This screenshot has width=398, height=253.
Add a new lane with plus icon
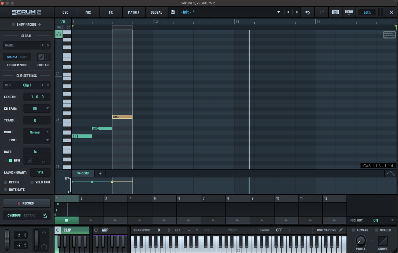(x=100, y=173)
